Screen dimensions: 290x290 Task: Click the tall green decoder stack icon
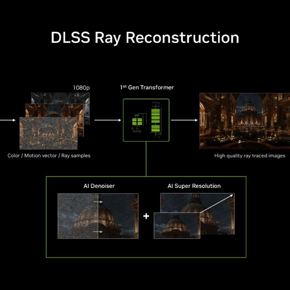pos(156,120)
